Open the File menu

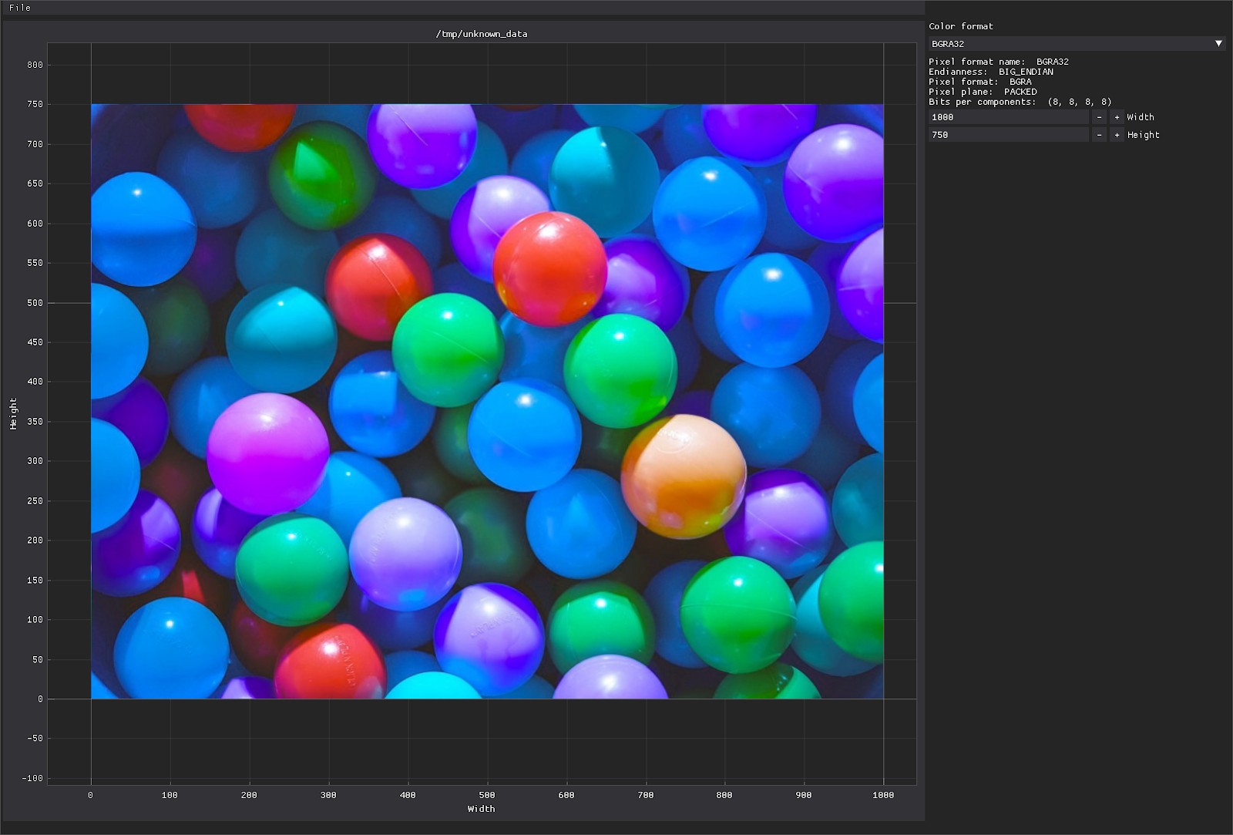point(20,8)
